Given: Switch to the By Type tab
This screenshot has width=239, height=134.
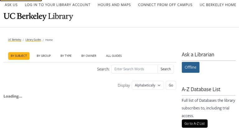Looking at the screenshot, I should click(x=66, y=56).
